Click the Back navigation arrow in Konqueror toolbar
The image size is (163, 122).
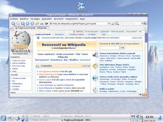(x=13, y=23)
